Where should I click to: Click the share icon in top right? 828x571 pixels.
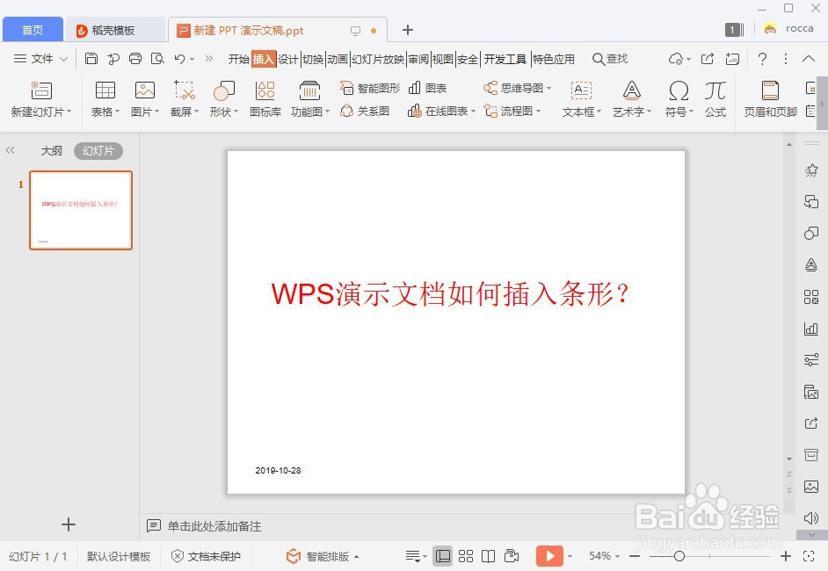point(707,59)
